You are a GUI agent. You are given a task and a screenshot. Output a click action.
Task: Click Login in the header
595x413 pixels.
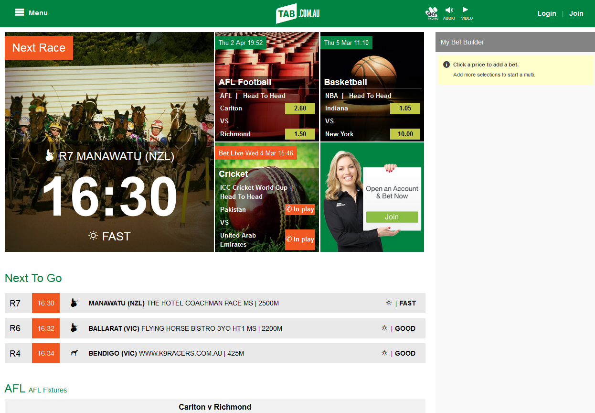(547, 13)
